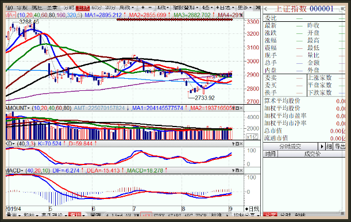
Task: Open the K线 chart type dropdown
Action: (163, 7)
